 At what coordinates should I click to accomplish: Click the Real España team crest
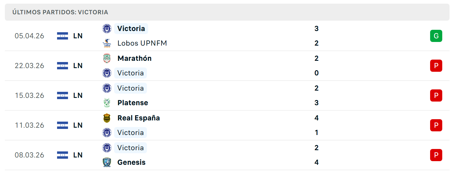pos(107,118)
